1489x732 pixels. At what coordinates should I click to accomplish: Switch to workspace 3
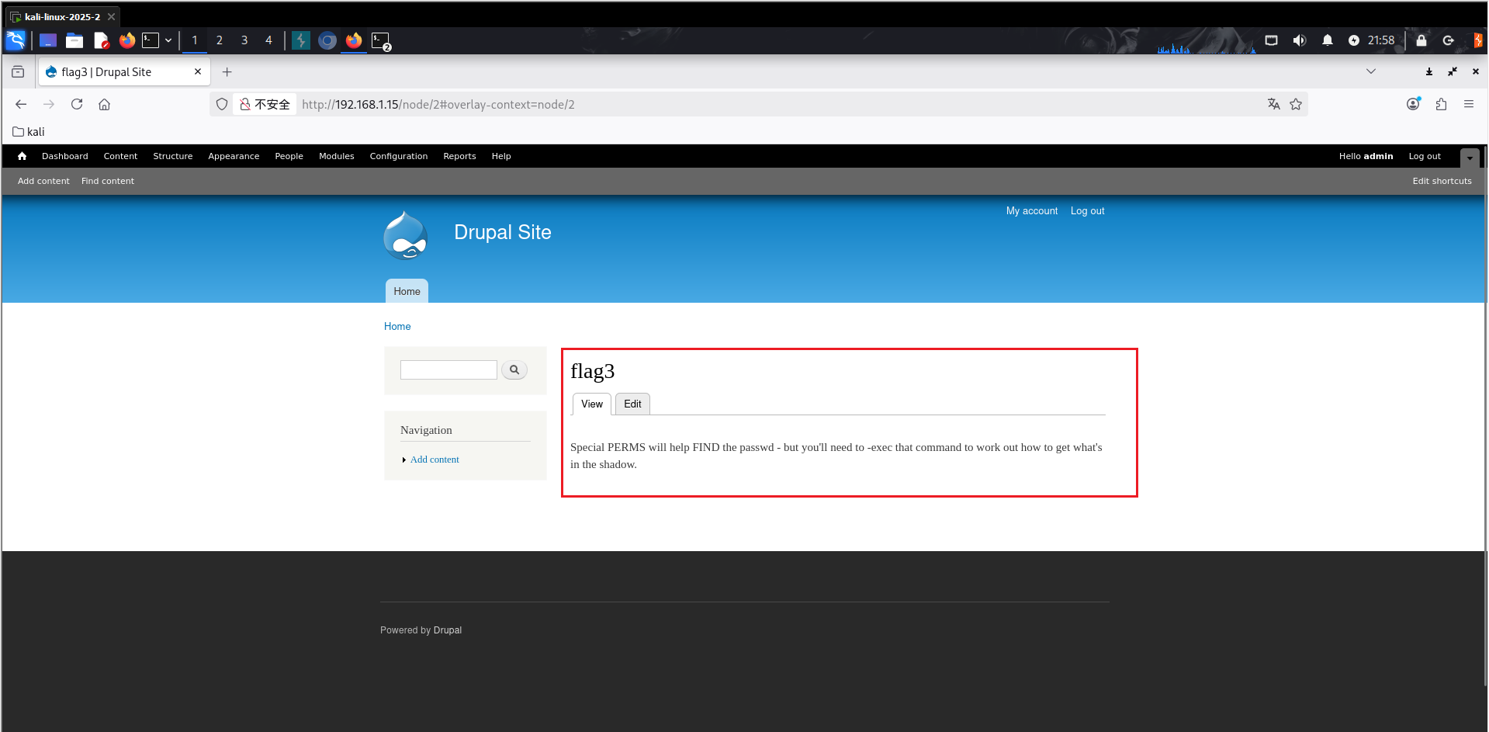(244, 40)
